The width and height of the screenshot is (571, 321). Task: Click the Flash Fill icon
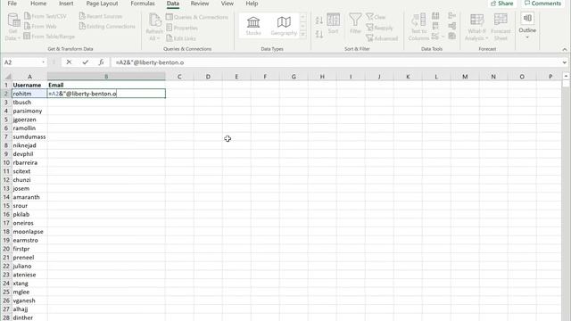435,16
